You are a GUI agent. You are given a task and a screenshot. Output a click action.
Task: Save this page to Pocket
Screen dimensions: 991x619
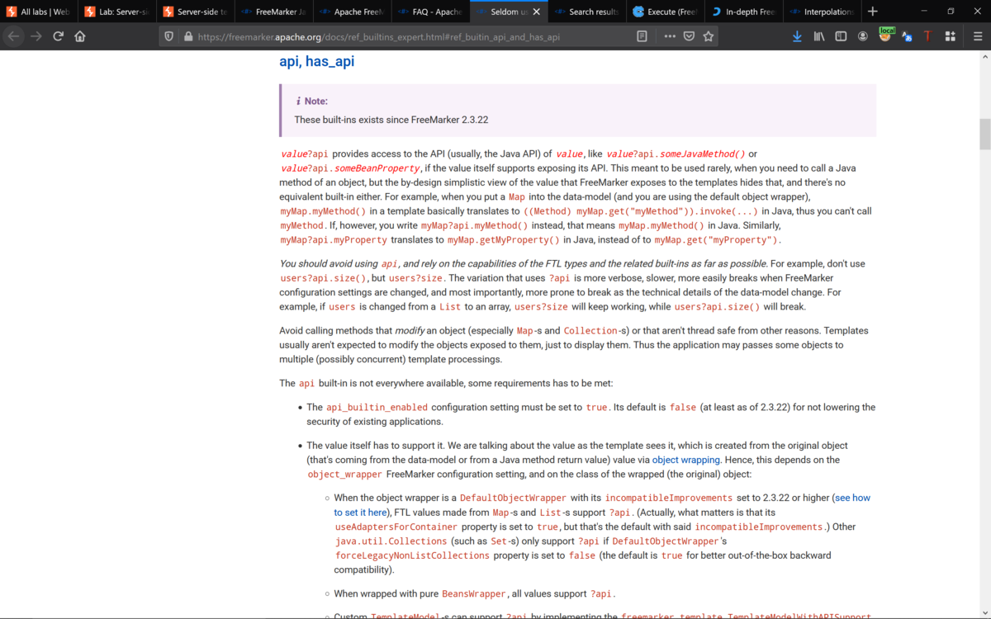[x=689, y=36]
